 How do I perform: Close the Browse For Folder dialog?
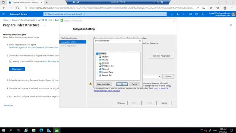pos(140,41)
